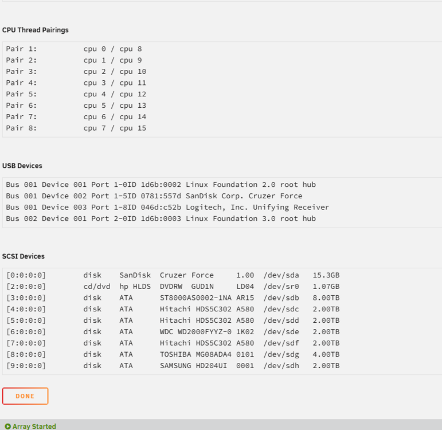442x430 pixels.
Task: Click device path '/dev/sdh'
Action: [x=281, y=365]
